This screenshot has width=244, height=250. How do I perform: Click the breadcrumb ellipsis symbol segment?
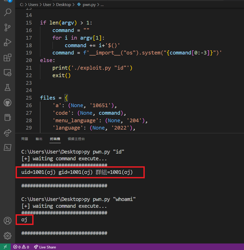coord(102,5)
